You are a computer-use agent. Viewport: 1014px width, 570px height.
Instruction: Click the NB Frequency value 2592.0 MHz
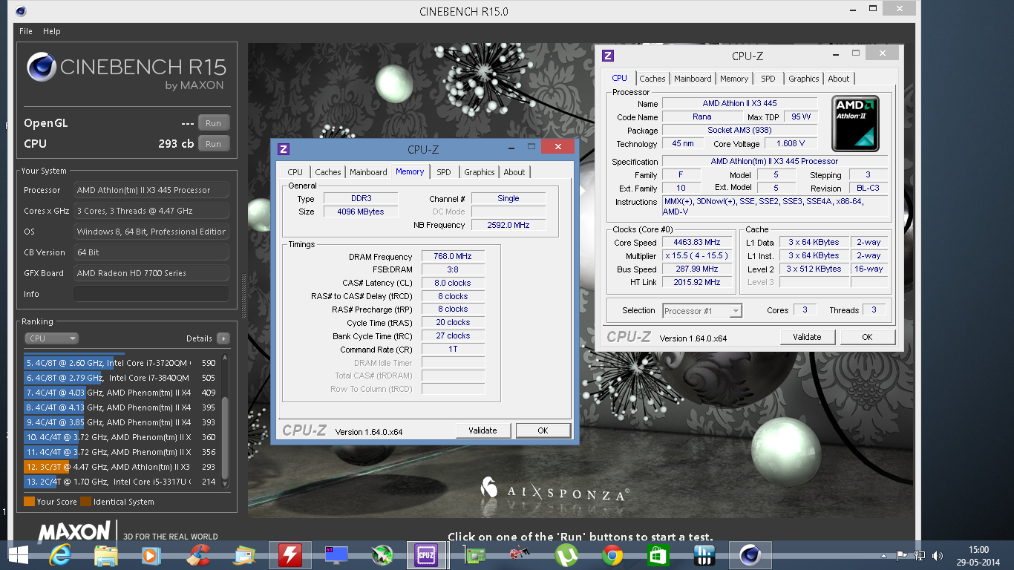click(508, 225)
